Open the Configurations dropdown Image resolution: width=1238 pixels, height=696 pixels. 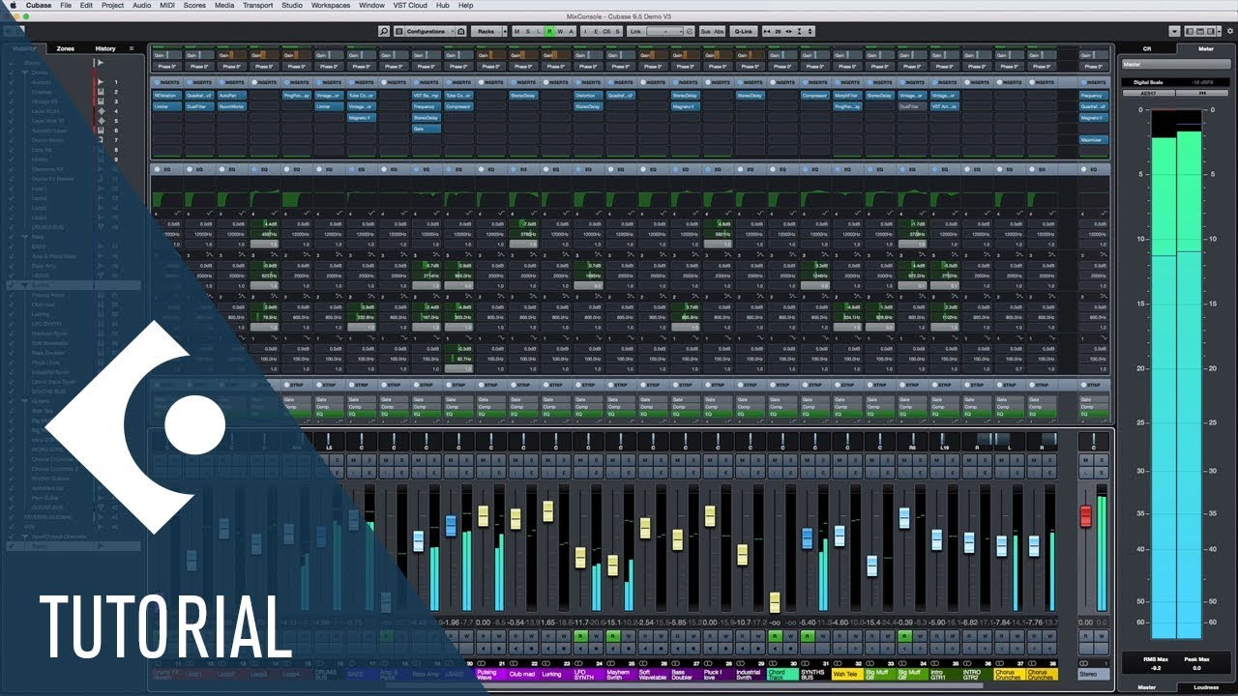429,31
